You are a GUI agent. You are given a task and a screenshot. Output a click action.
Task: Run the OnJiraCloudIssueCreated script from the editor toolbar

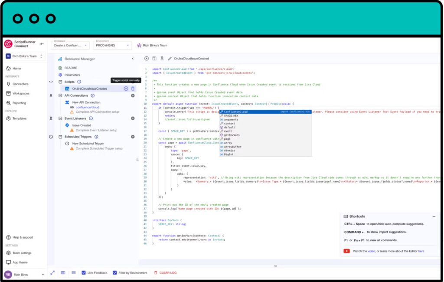coord(147,58)
